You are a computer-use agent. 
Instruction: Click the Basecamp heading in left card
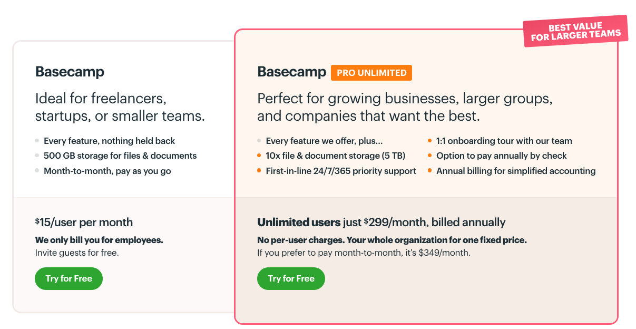click(x=70, y=72)
